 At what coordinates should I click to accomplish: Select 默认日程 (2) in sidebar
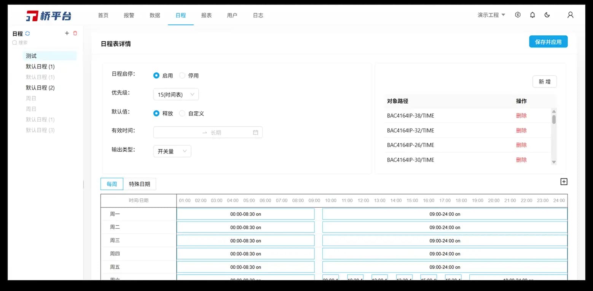click(x=40, y=88)
